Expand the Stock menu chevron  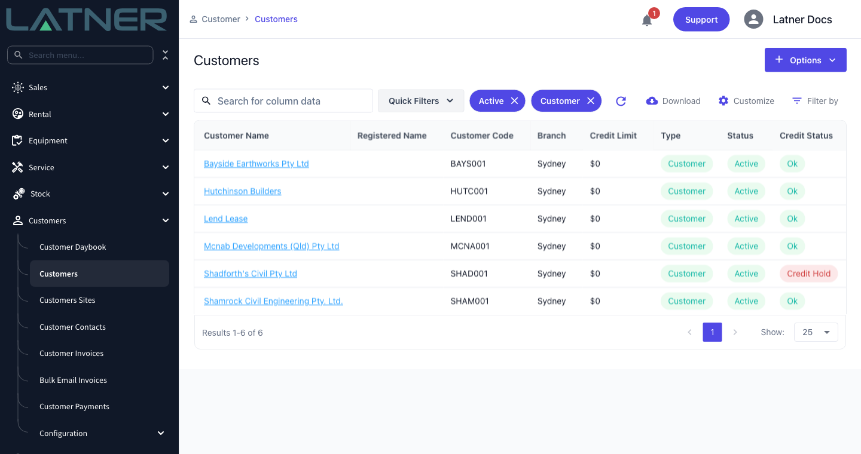click(166, 194)
